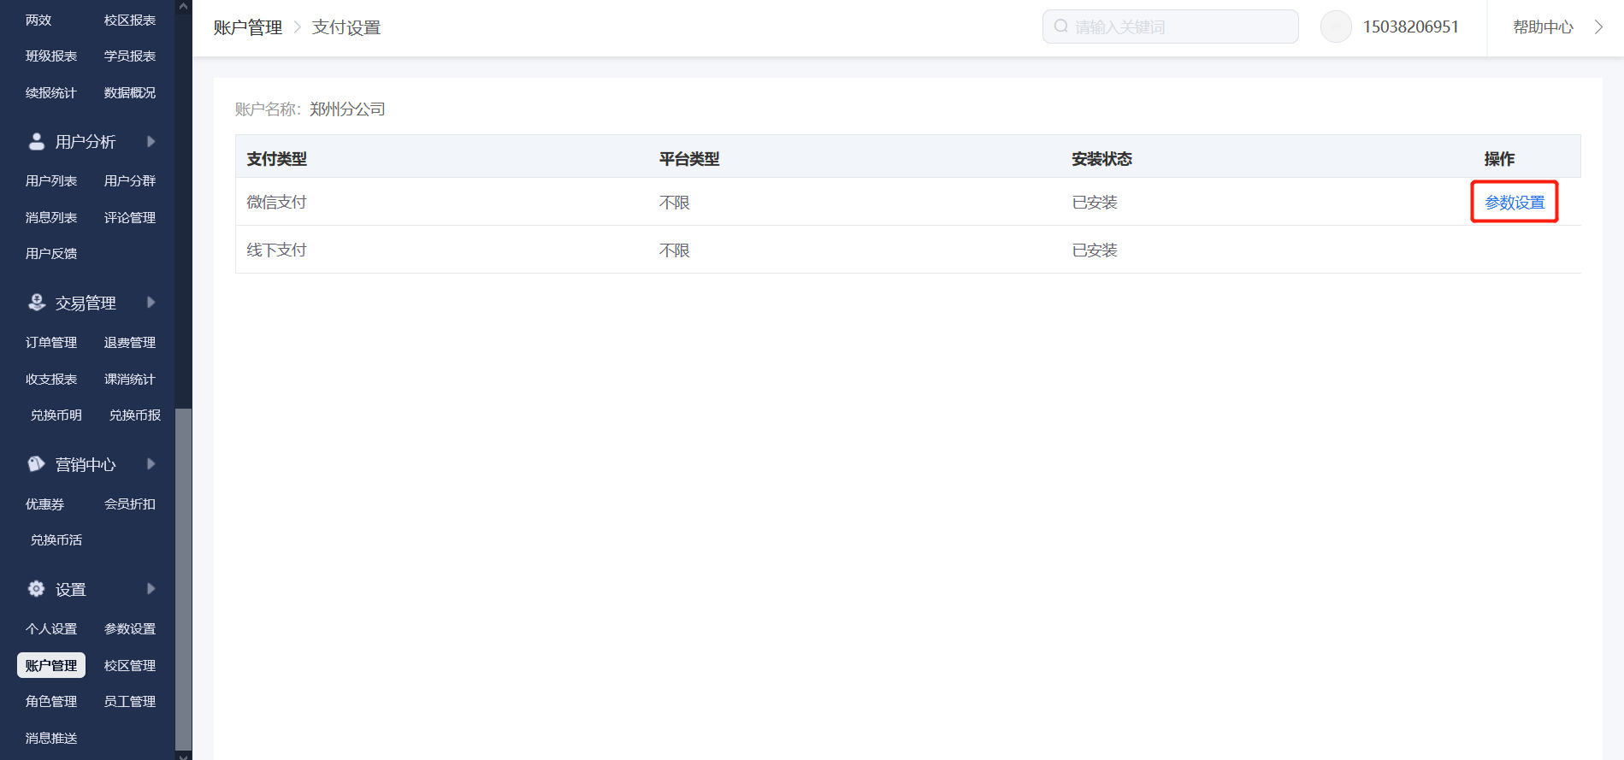Viewport: 1624px width, 760px height.
Task: Collapse the 交易管理 section arrow
Action: pyautogui.click(x=151, y=303)
